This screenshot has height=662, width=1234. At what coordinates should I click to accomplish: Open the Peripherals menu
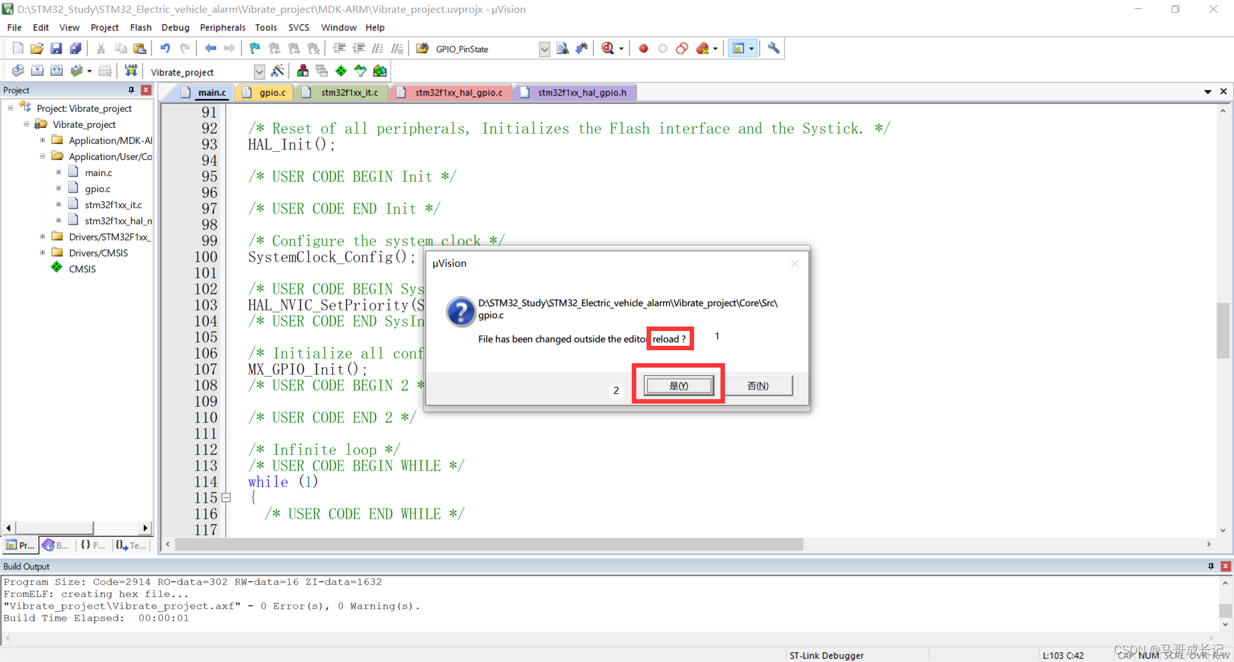click(222, 28)
